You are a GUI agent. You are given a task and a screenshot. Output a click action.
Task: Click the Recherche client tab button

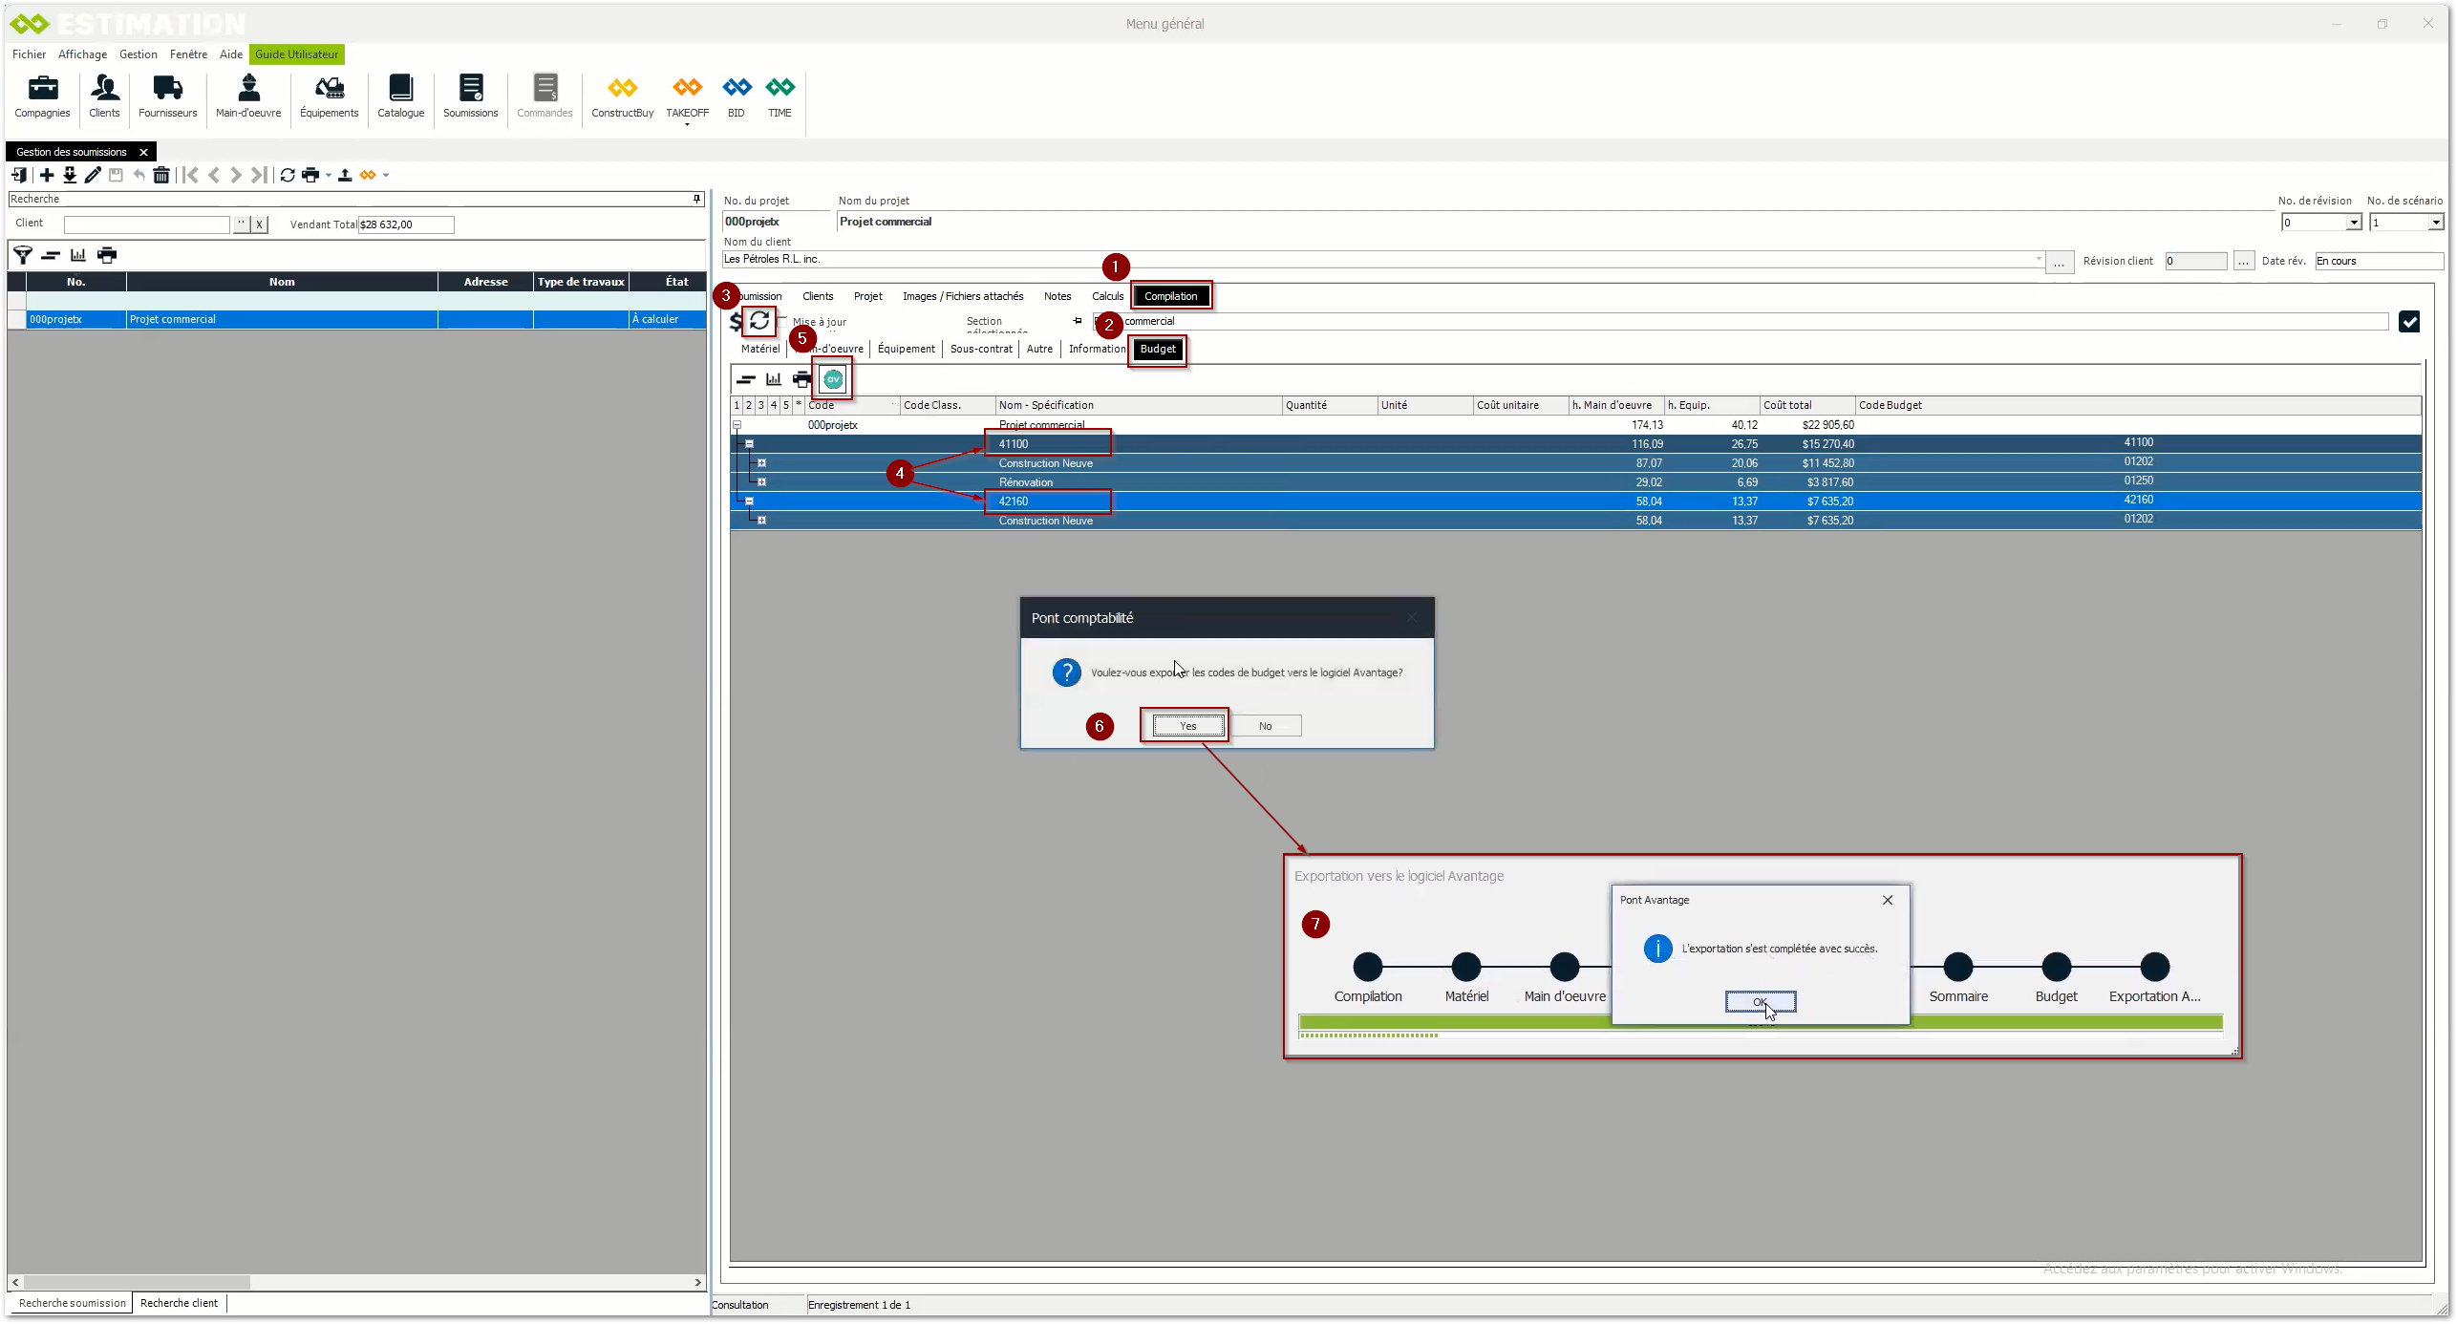179,1303
